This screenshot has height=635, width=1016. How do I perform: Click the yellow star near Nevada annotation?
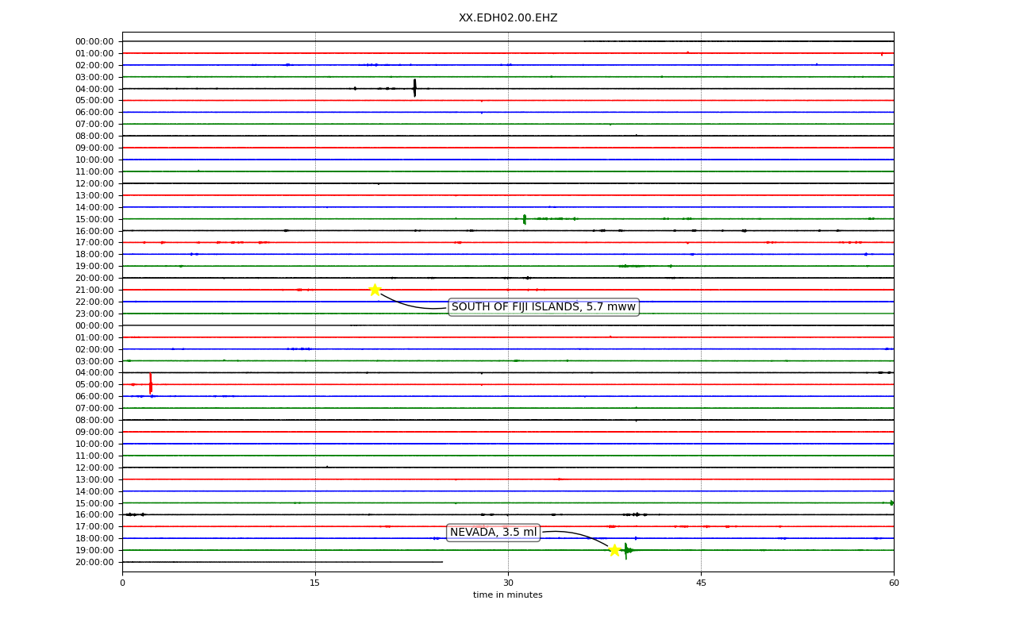click(614, 550)
